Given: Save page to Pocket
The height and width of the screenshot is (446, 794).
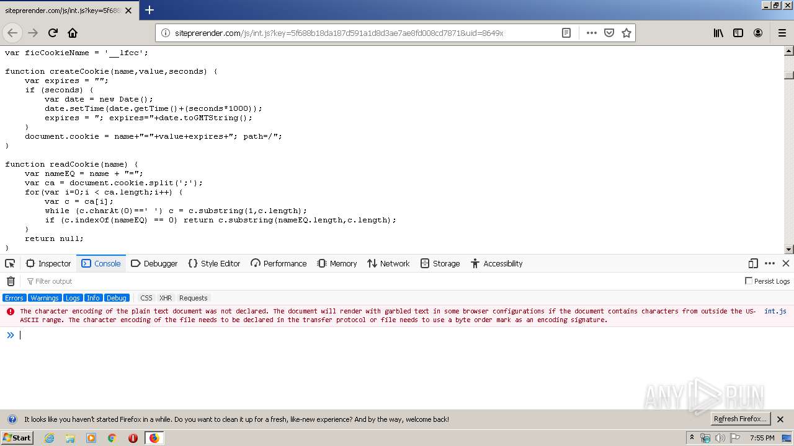Looking at the screenshot, I should pos(609,33).
